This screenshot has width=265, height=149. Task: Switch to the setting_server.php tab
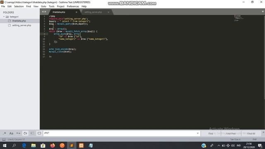tap(93, 12)
